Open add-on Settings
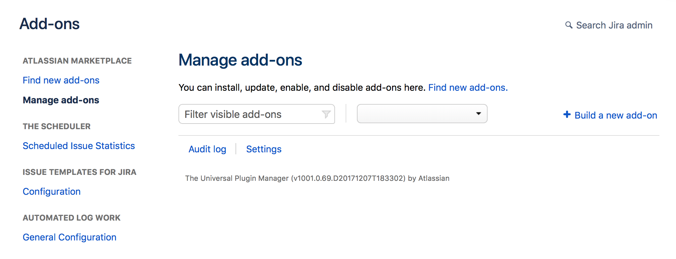The width and height of the screenshot is (676, 259). 264,149
